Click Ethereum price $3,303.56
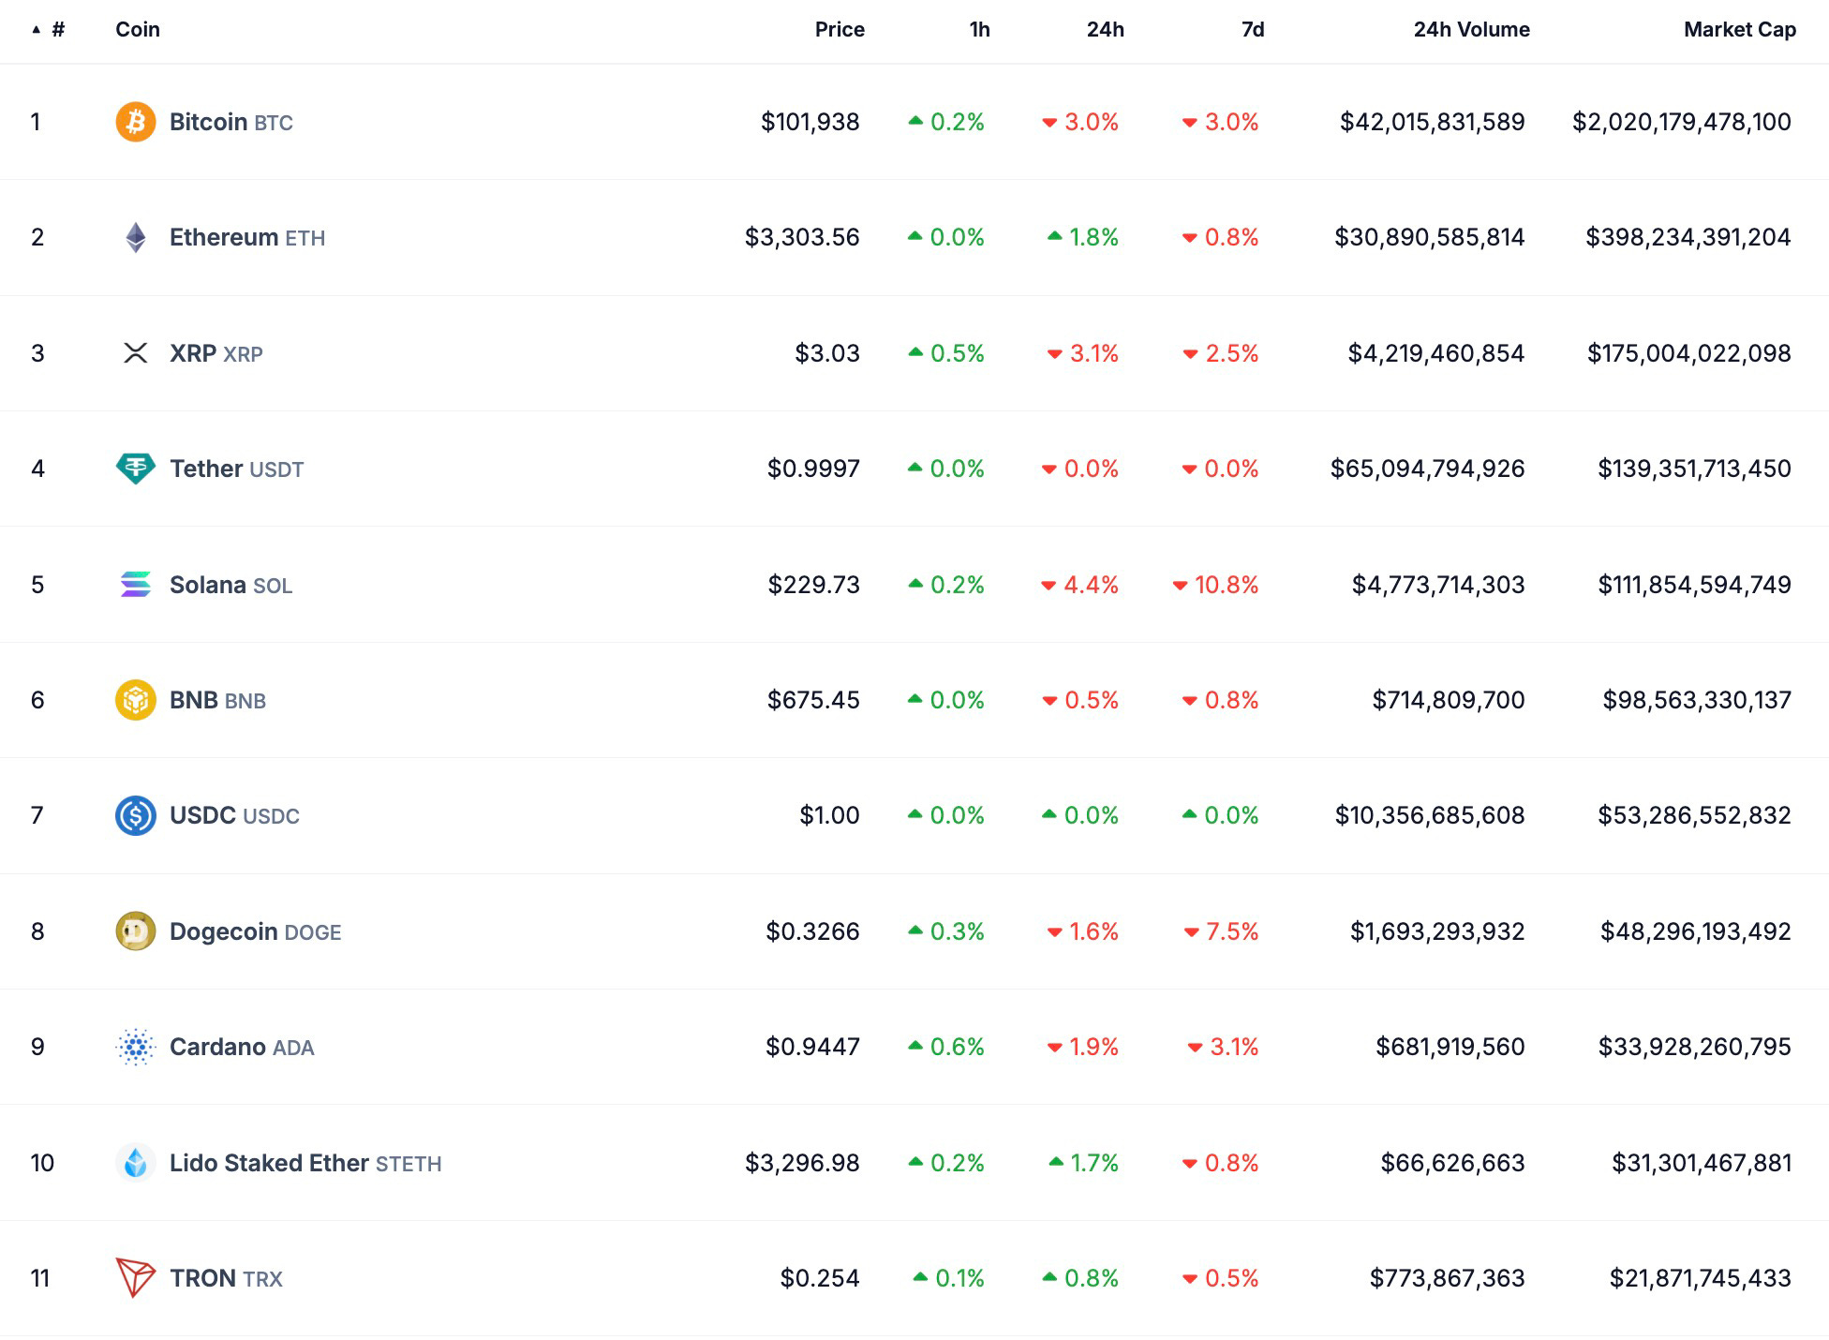The width and height of the screenshot is (1829, 1340). point(802,237)
